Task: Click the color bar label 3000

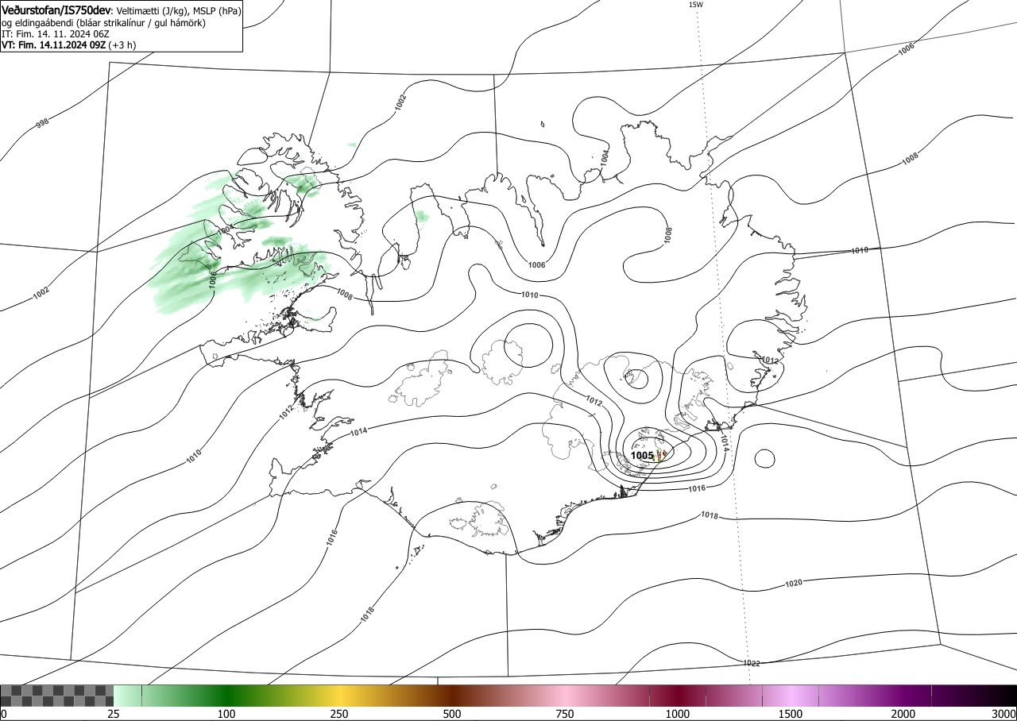Action: click(x=1004, y=714)
